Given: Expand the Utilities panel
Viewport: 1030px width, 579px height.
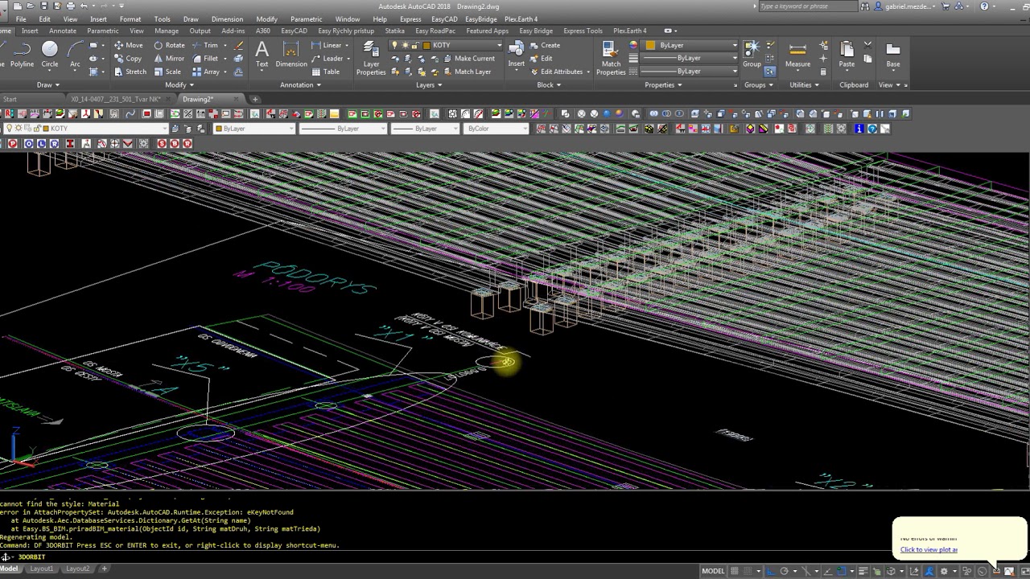Looking at the screenshot, I should point(804,84).
